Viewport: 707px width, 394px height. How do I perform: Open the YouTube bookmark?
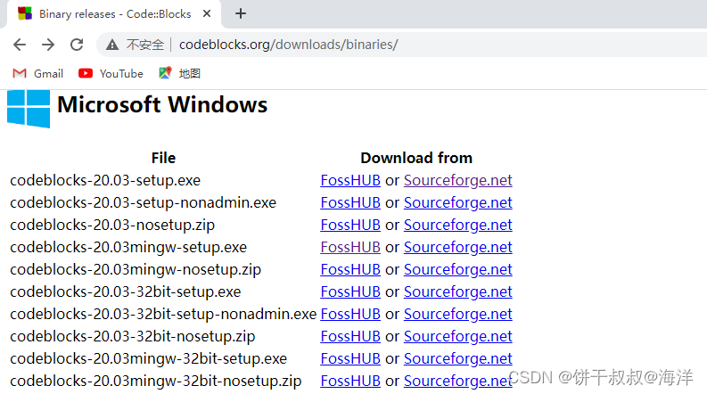(111, 73)
